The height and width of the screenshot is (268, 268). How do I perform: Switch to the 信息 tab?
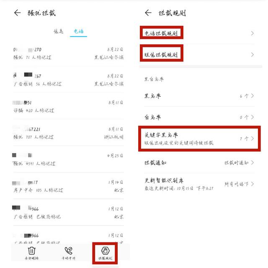coord(59,31)
